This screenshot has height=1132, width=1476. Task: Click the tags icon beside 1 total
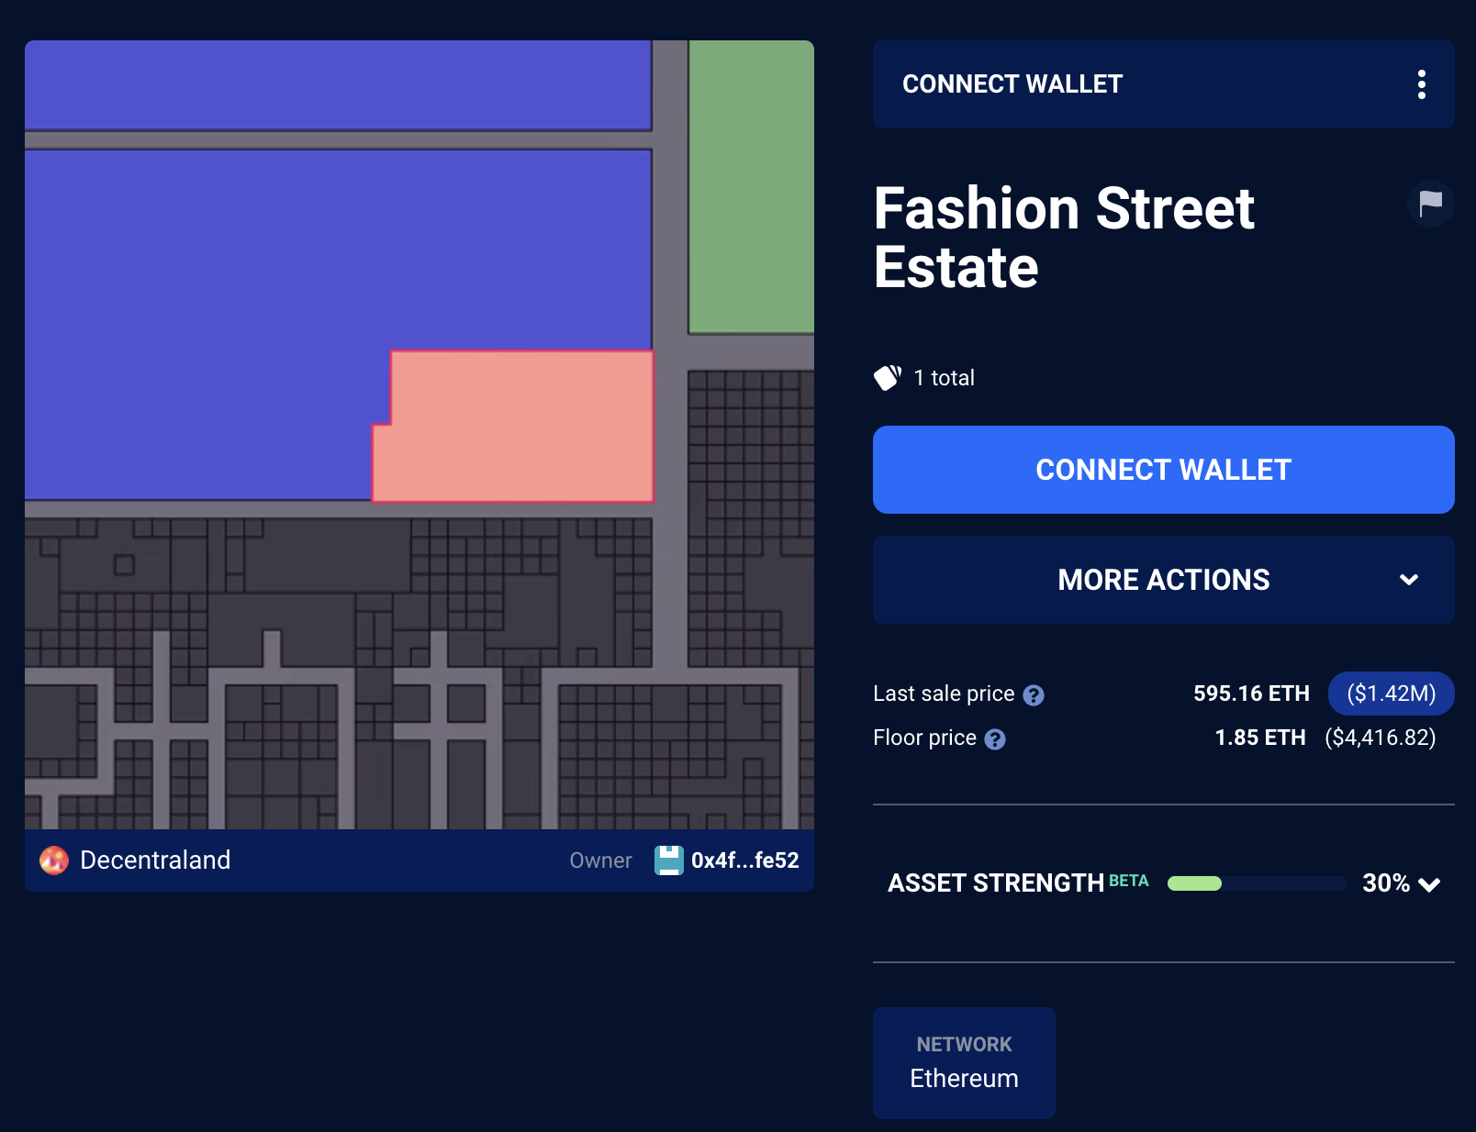point(888,377)
